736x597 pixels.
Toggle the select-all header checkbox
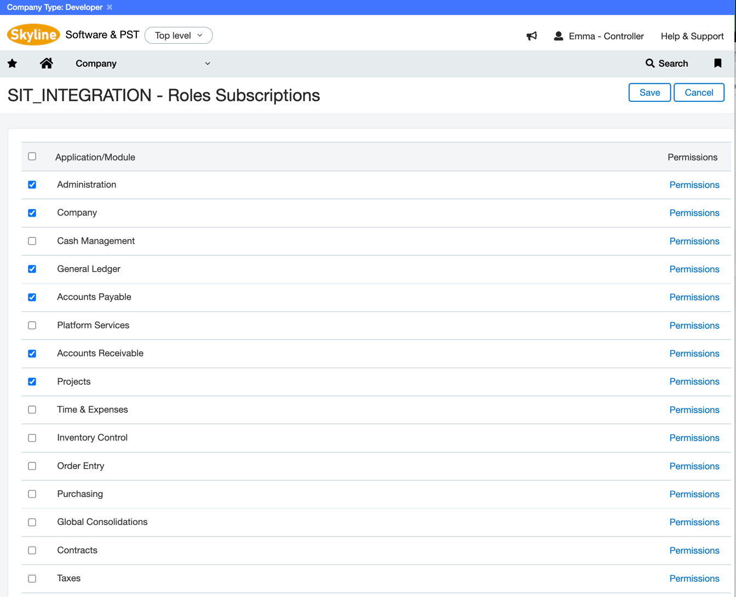[x=32, y=157]
